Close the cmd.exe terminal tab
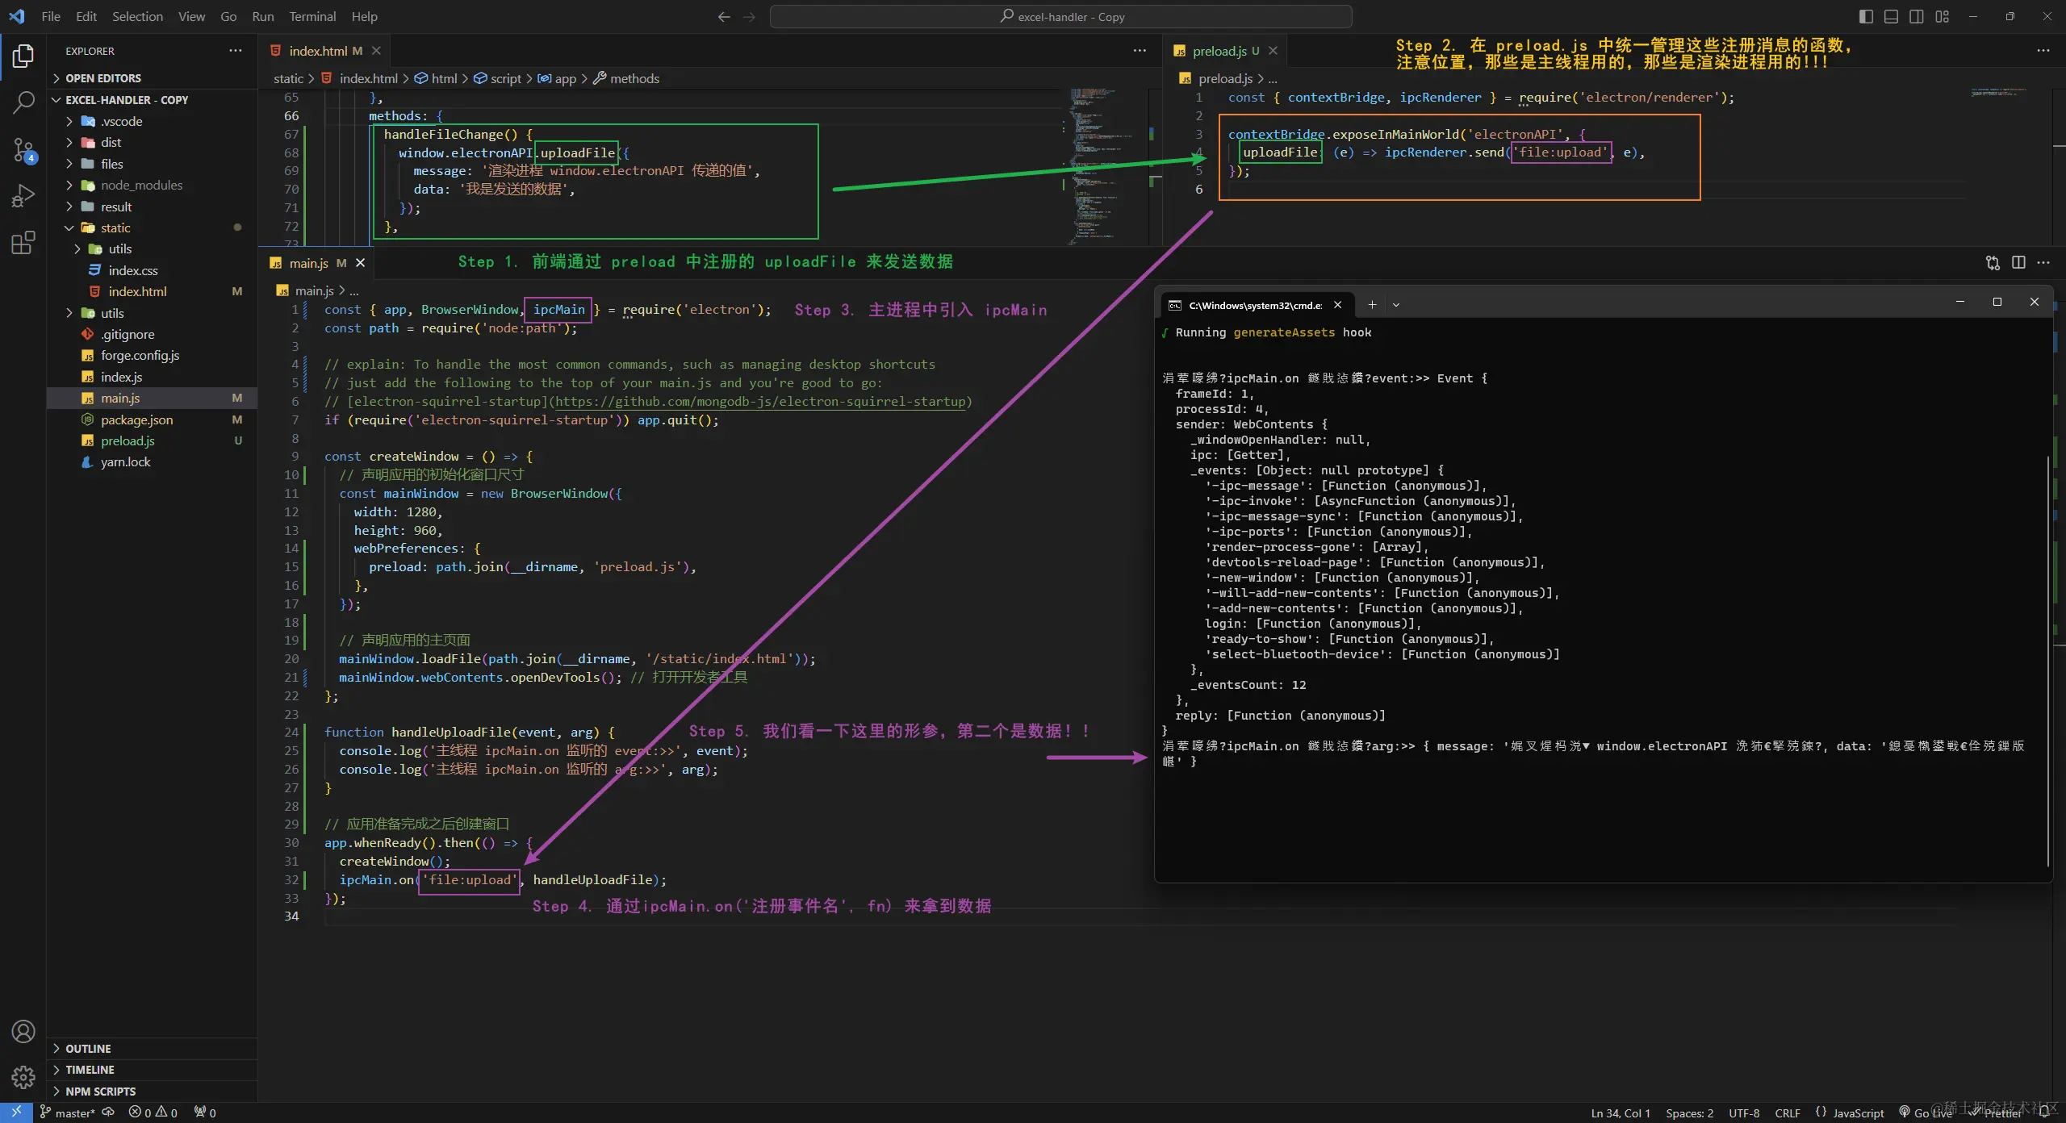 (1337, 305)
